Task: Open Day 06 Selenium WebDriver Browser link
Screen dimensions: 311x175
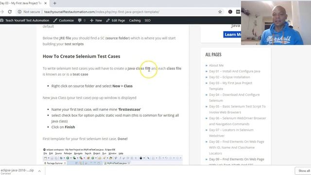Action: (238, 121)
